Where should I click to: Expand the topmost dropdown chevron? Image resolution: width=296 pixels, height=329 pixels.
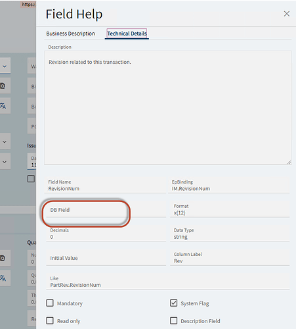[5, 66]
